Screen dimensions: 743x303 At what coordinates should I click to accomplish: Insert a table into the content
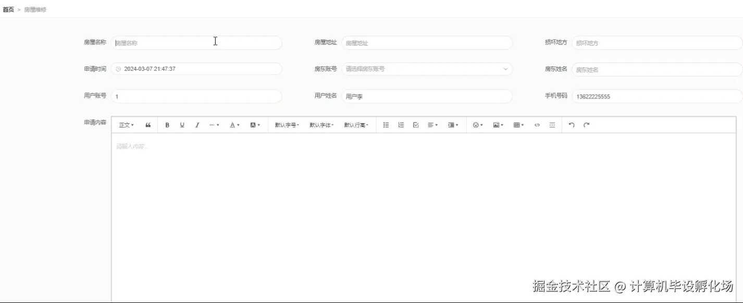click(516, 124)
